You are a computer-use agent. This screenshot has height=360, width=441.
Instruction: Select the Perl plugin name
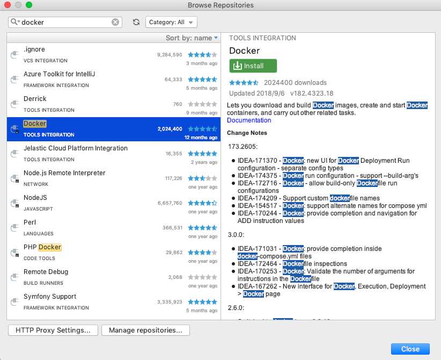point(30,222)
